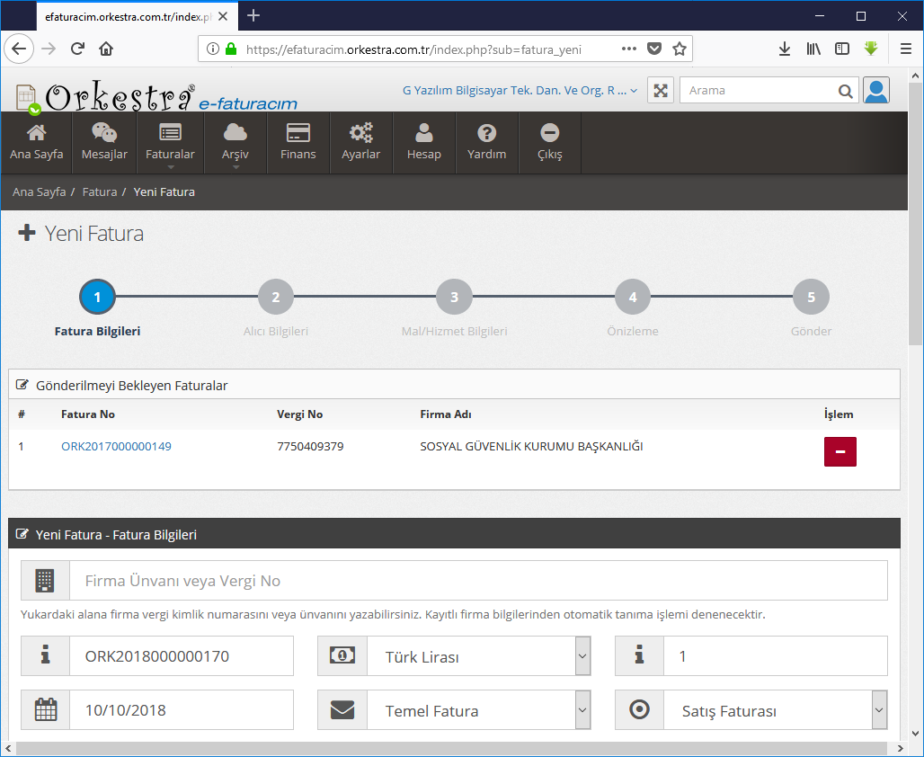Expand the Arşiv menu
924x757 pixels.
coord(235,144)
